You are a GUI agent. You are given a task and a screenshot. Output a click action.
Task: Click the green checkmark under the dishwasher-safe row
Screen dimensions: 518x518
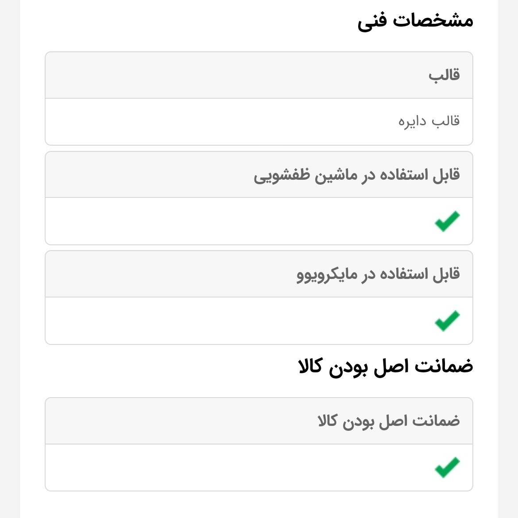[x=447, y=221]
